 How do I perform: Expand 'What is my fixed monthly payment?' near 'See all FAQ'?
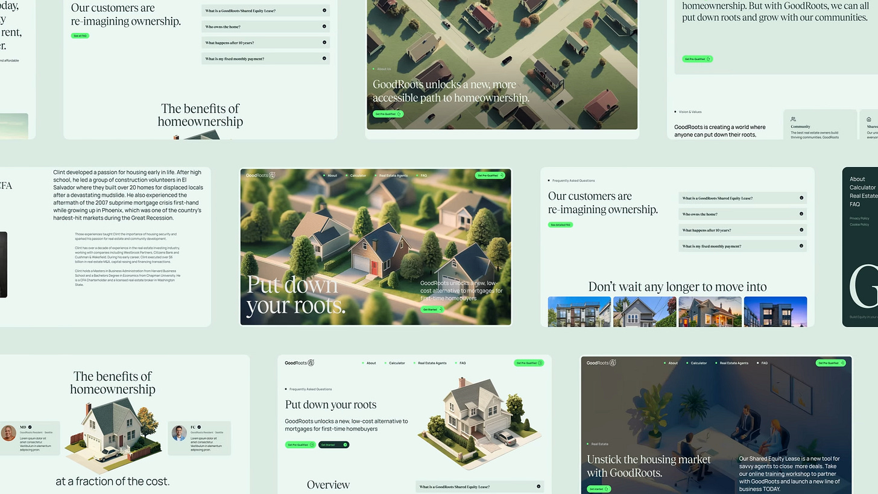(x=265, y=59)
